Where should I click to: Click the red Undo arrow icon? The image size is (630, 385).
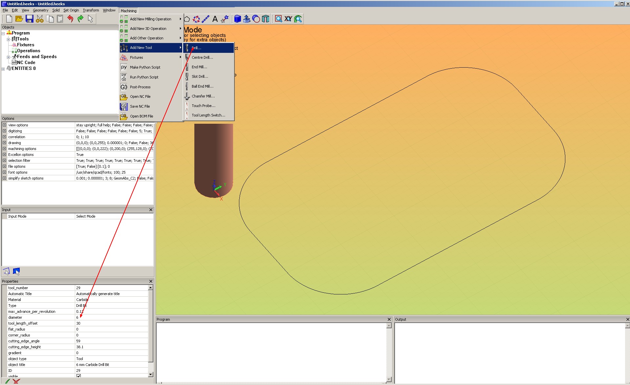pyautogui.click(x=70, y=19)
